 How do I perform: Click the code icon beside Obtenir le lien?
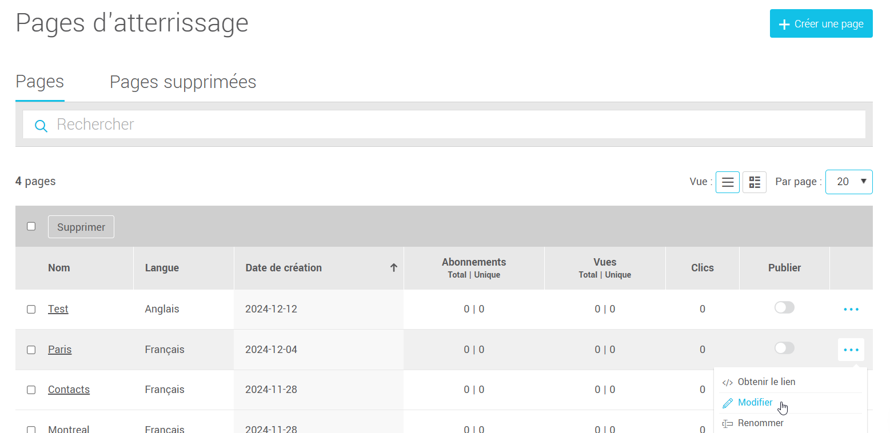(727, 382)
